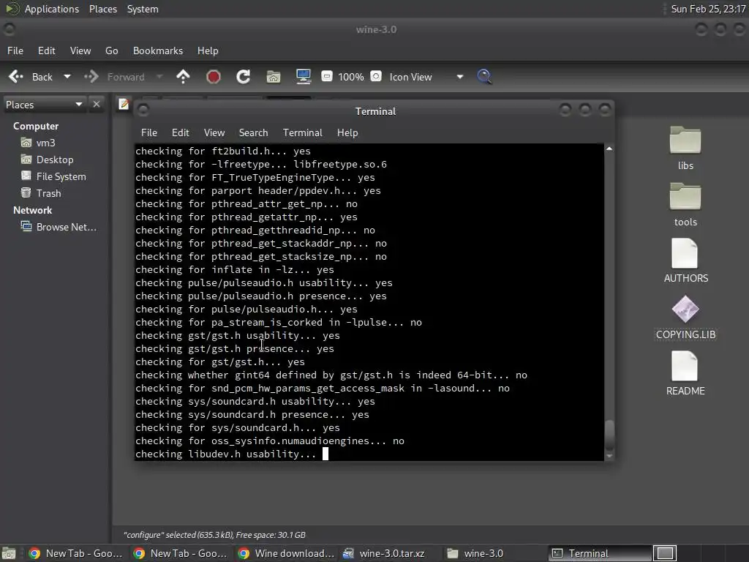
Task: Switch to second New Tab Chrome window
Action: 180,553
